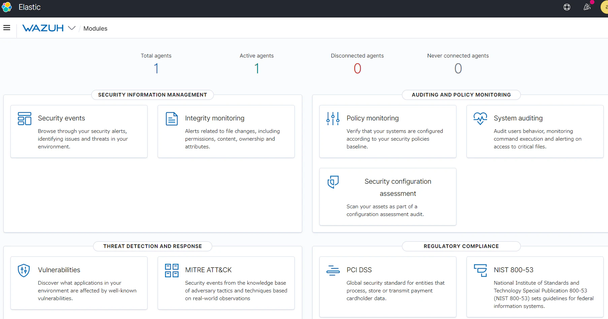Open the hamburger navigation menu
The height and width of the screenshot is (319, 608).
coord(7,28)
